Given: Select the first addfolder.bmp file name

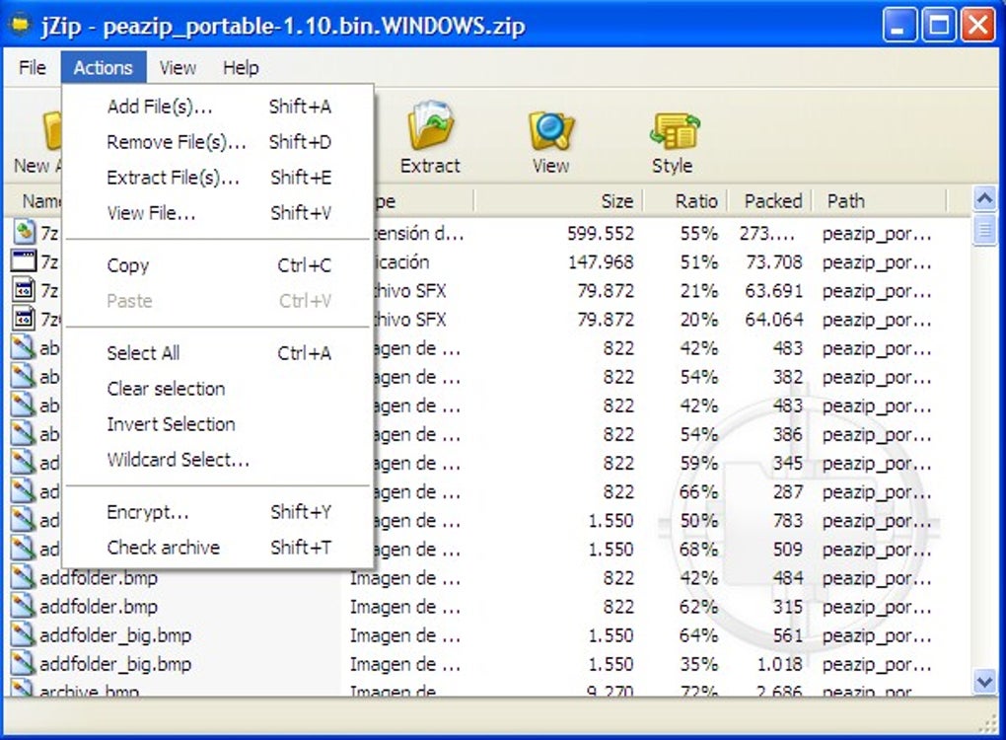Looking at the screenshot, I should (x=99, y=577).
